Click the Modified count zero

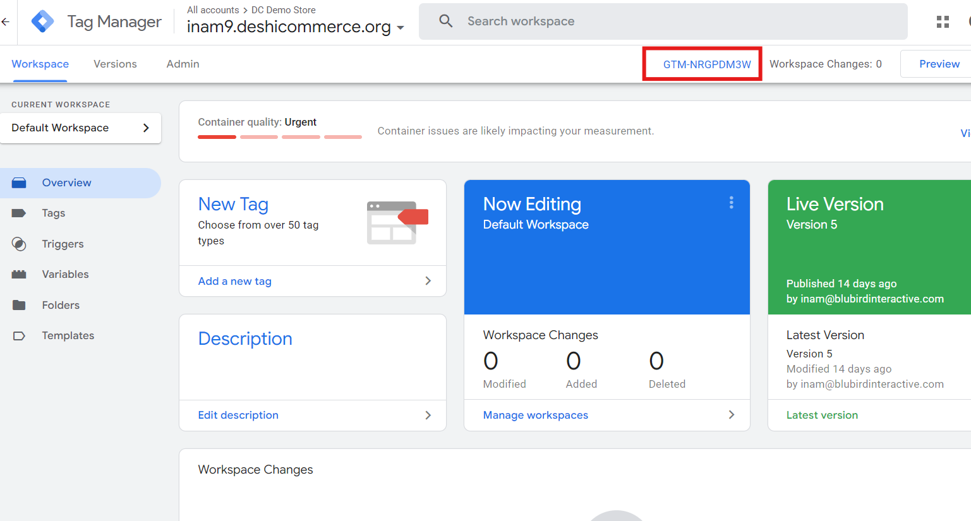(491, 361)
